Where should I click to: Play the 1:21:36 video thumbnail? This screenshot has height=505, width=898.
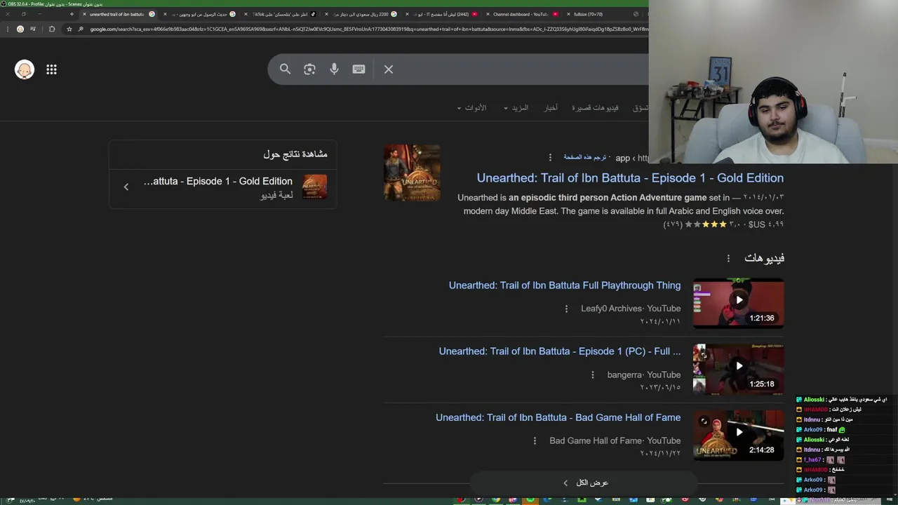pyautogui.click(x=739, y=303)
